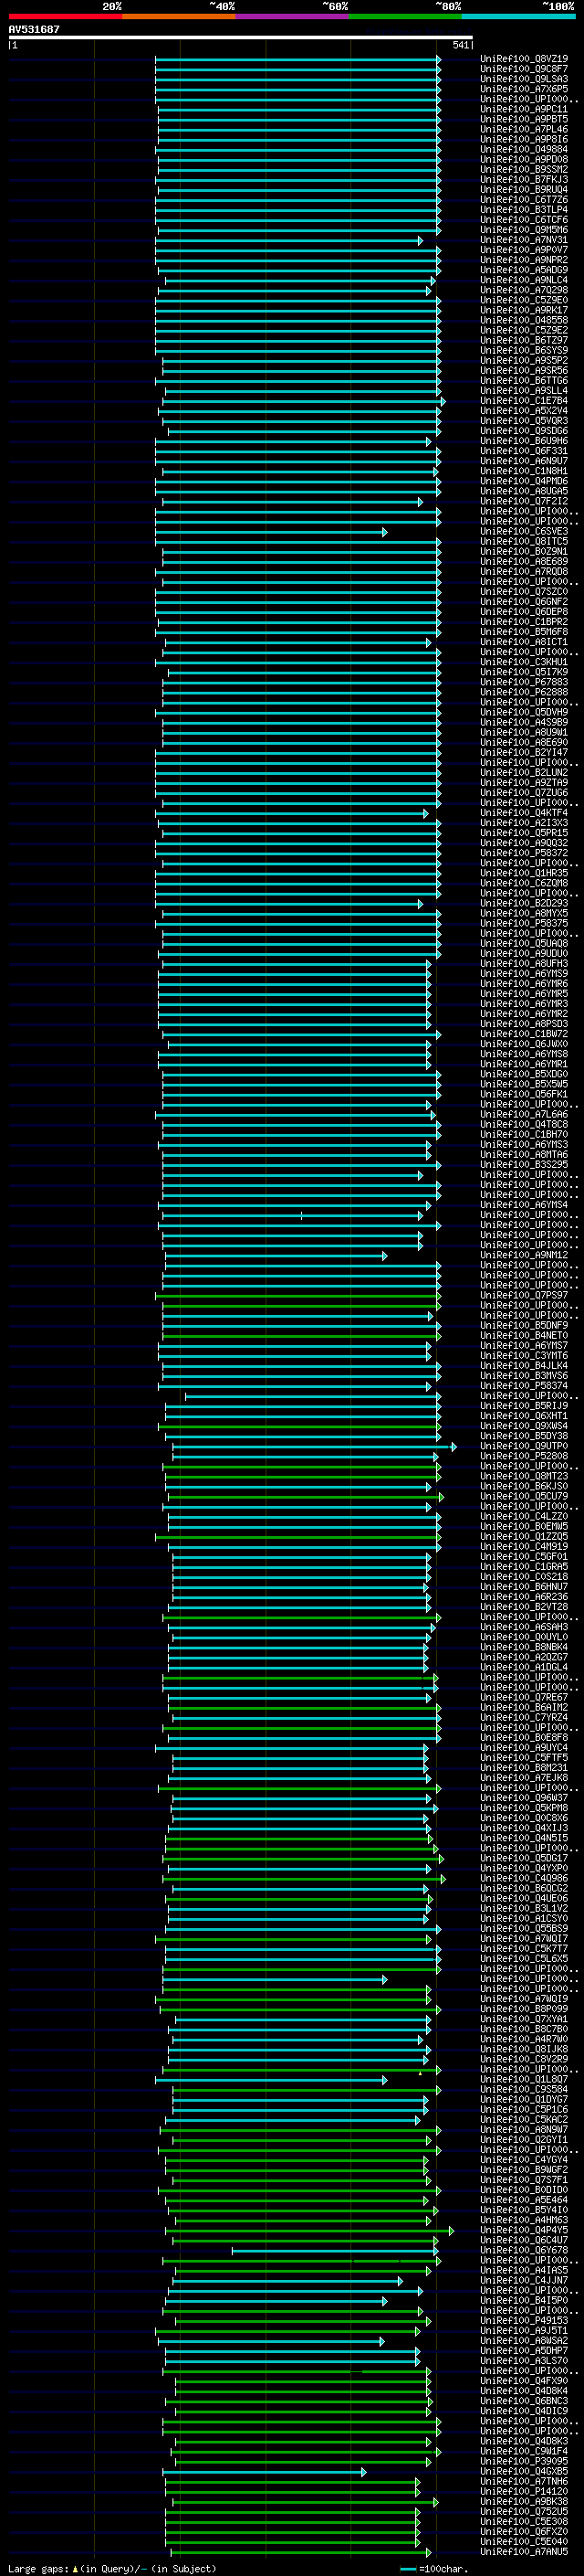Open hit UniRef100_A7L6A6
The height and width of the screenshot is (2576, 584).
pos(524,1114)
